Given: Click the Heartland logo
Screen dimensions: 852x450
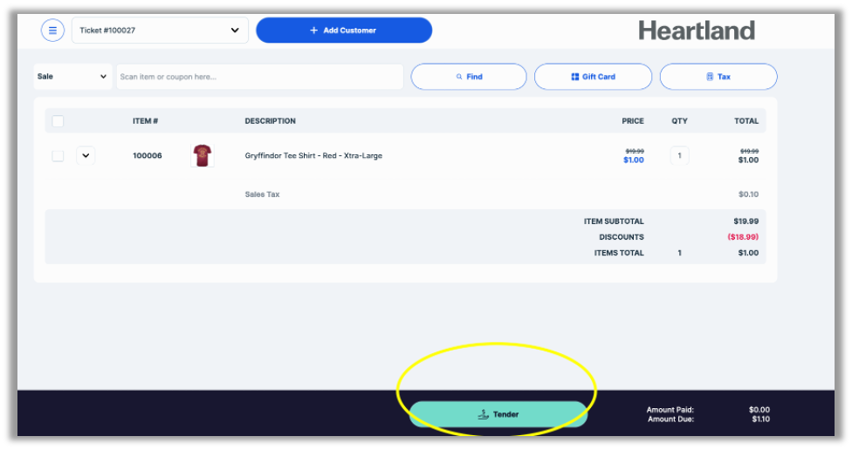Looking at the screenshot, I should (x=697, y=31).
